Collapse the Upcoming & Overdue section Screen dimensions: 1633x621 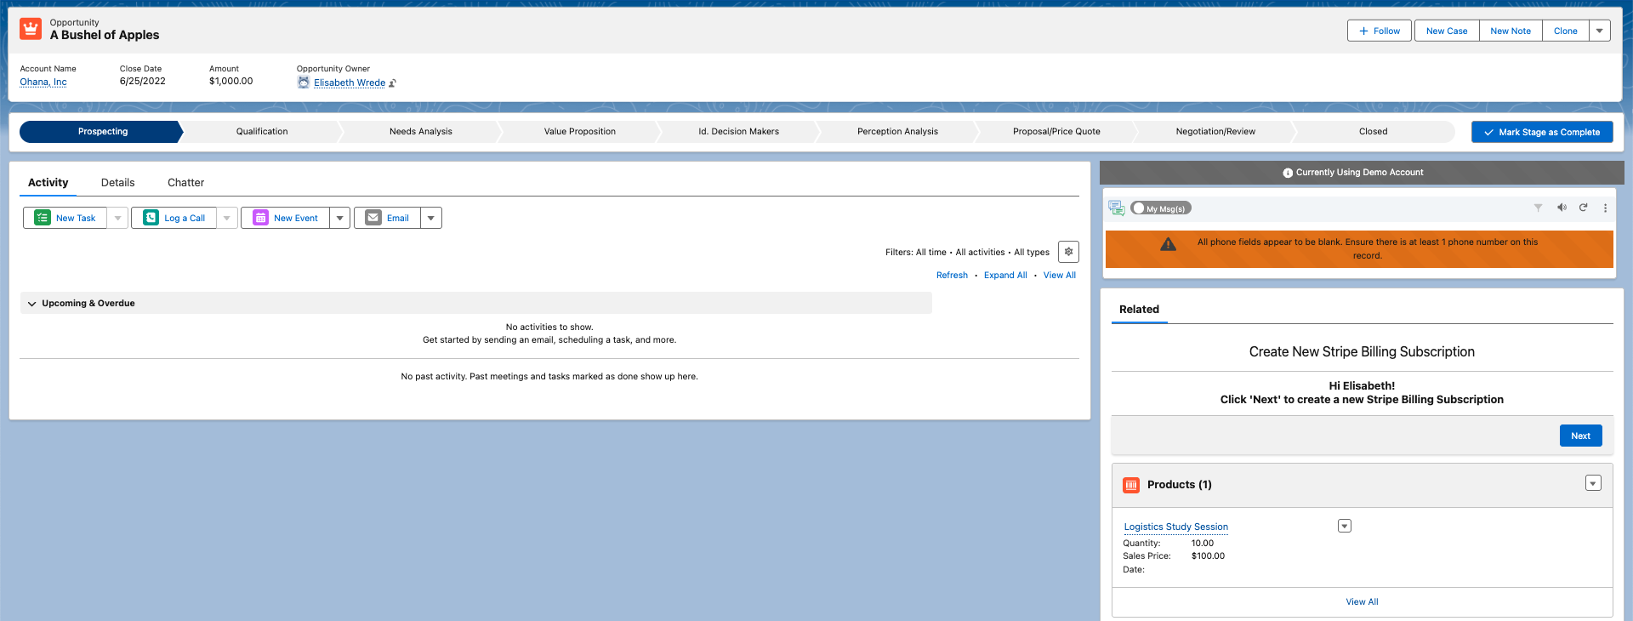(32, 304)
